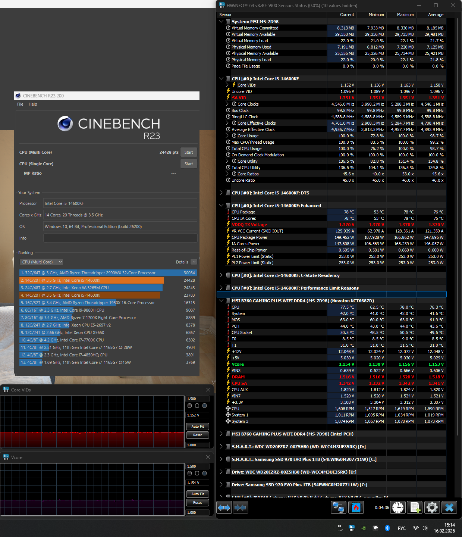The height and width of the screenshot is (537, 462).
Task: Click the Core VIDs graph window icon
Action: [6, 390]
